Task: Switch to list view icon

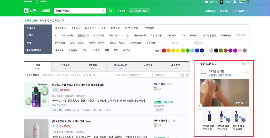Action: click(x=183, y=75)
